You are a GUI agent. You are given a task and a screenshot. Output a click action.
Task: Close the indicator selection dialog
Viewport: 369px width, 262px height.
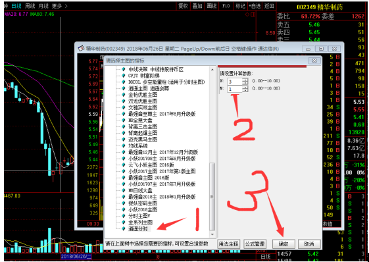point(314,61)
